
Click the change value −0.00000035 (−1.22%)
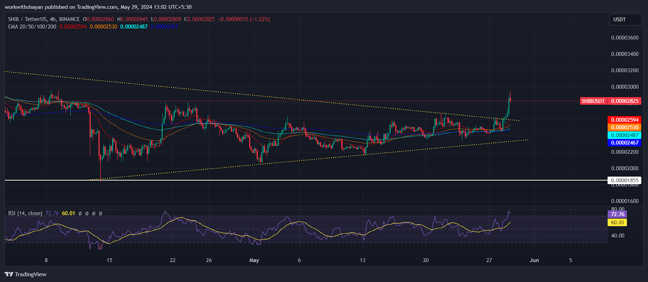point(244,19)
